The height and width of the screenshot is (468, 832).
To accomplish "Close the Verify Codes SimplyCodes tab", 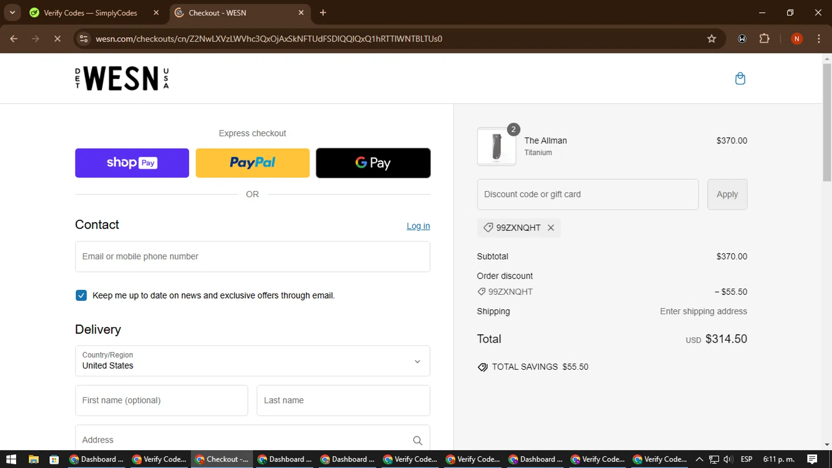I will [x=156, y=13].
